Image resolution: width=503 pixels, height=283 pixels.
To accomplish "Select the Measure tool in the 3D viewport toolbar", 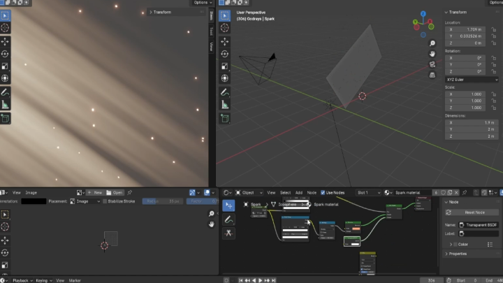I will coord(224,105).
